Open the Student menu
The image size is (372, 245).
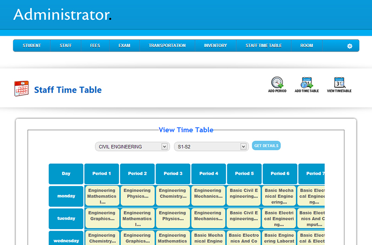pyautogui.click(x=32, y=45)
